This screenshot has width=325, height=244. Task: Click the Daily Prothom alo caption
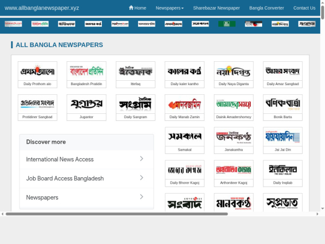[x=37, y=84]
